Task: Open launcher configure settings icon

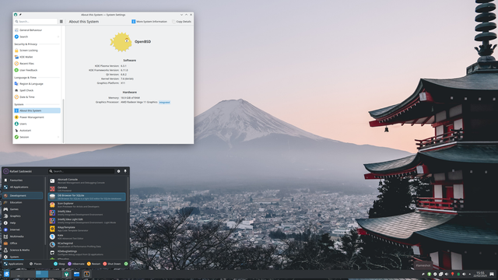Action: (118, 171)
